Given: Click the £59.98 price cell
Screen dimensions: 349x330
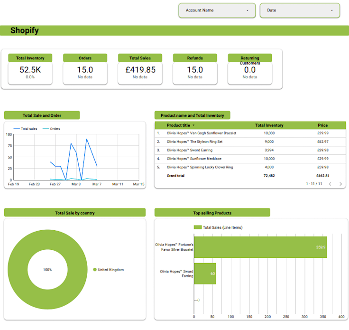Looking at the screenshot, I should tap(323, 167).
